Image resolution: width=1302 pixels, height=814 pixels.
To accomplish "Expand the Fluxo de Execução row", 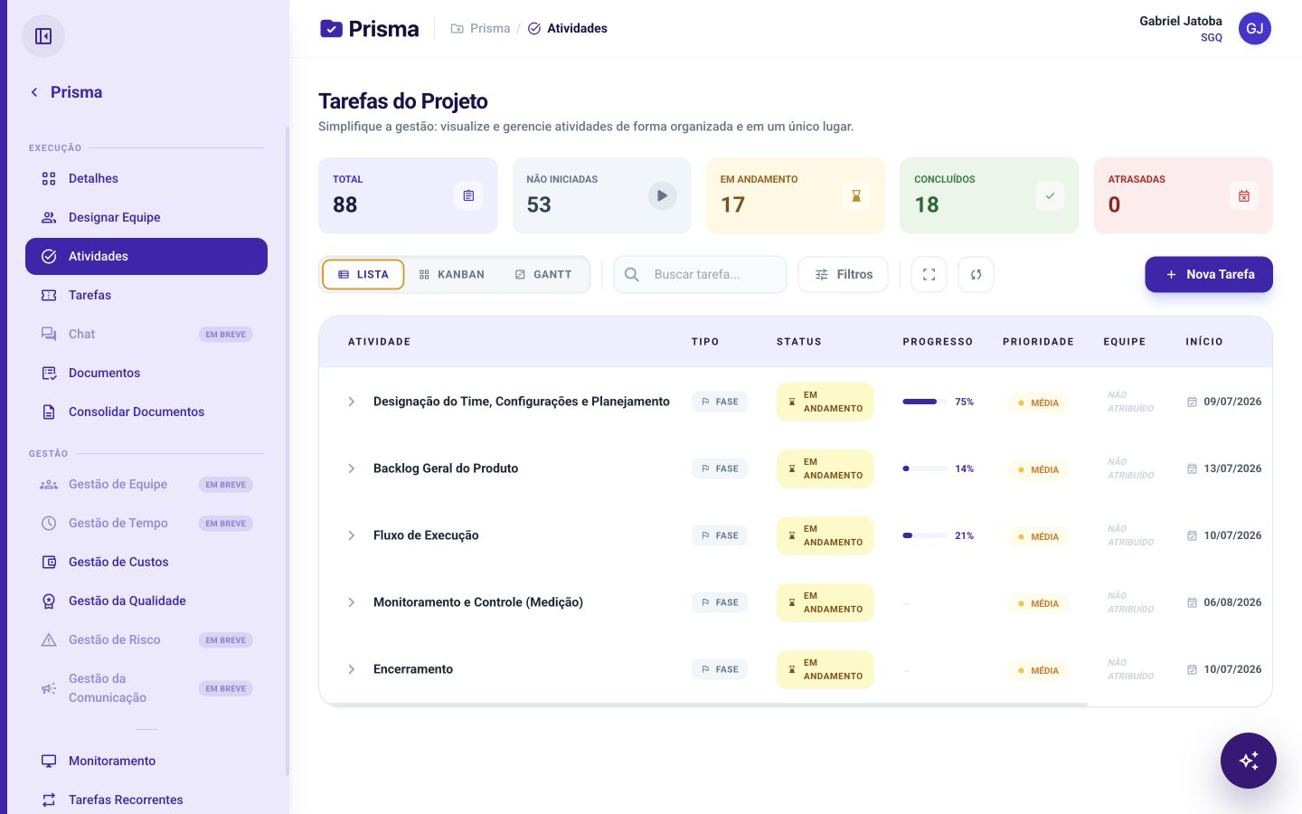I will coord(352,535).
